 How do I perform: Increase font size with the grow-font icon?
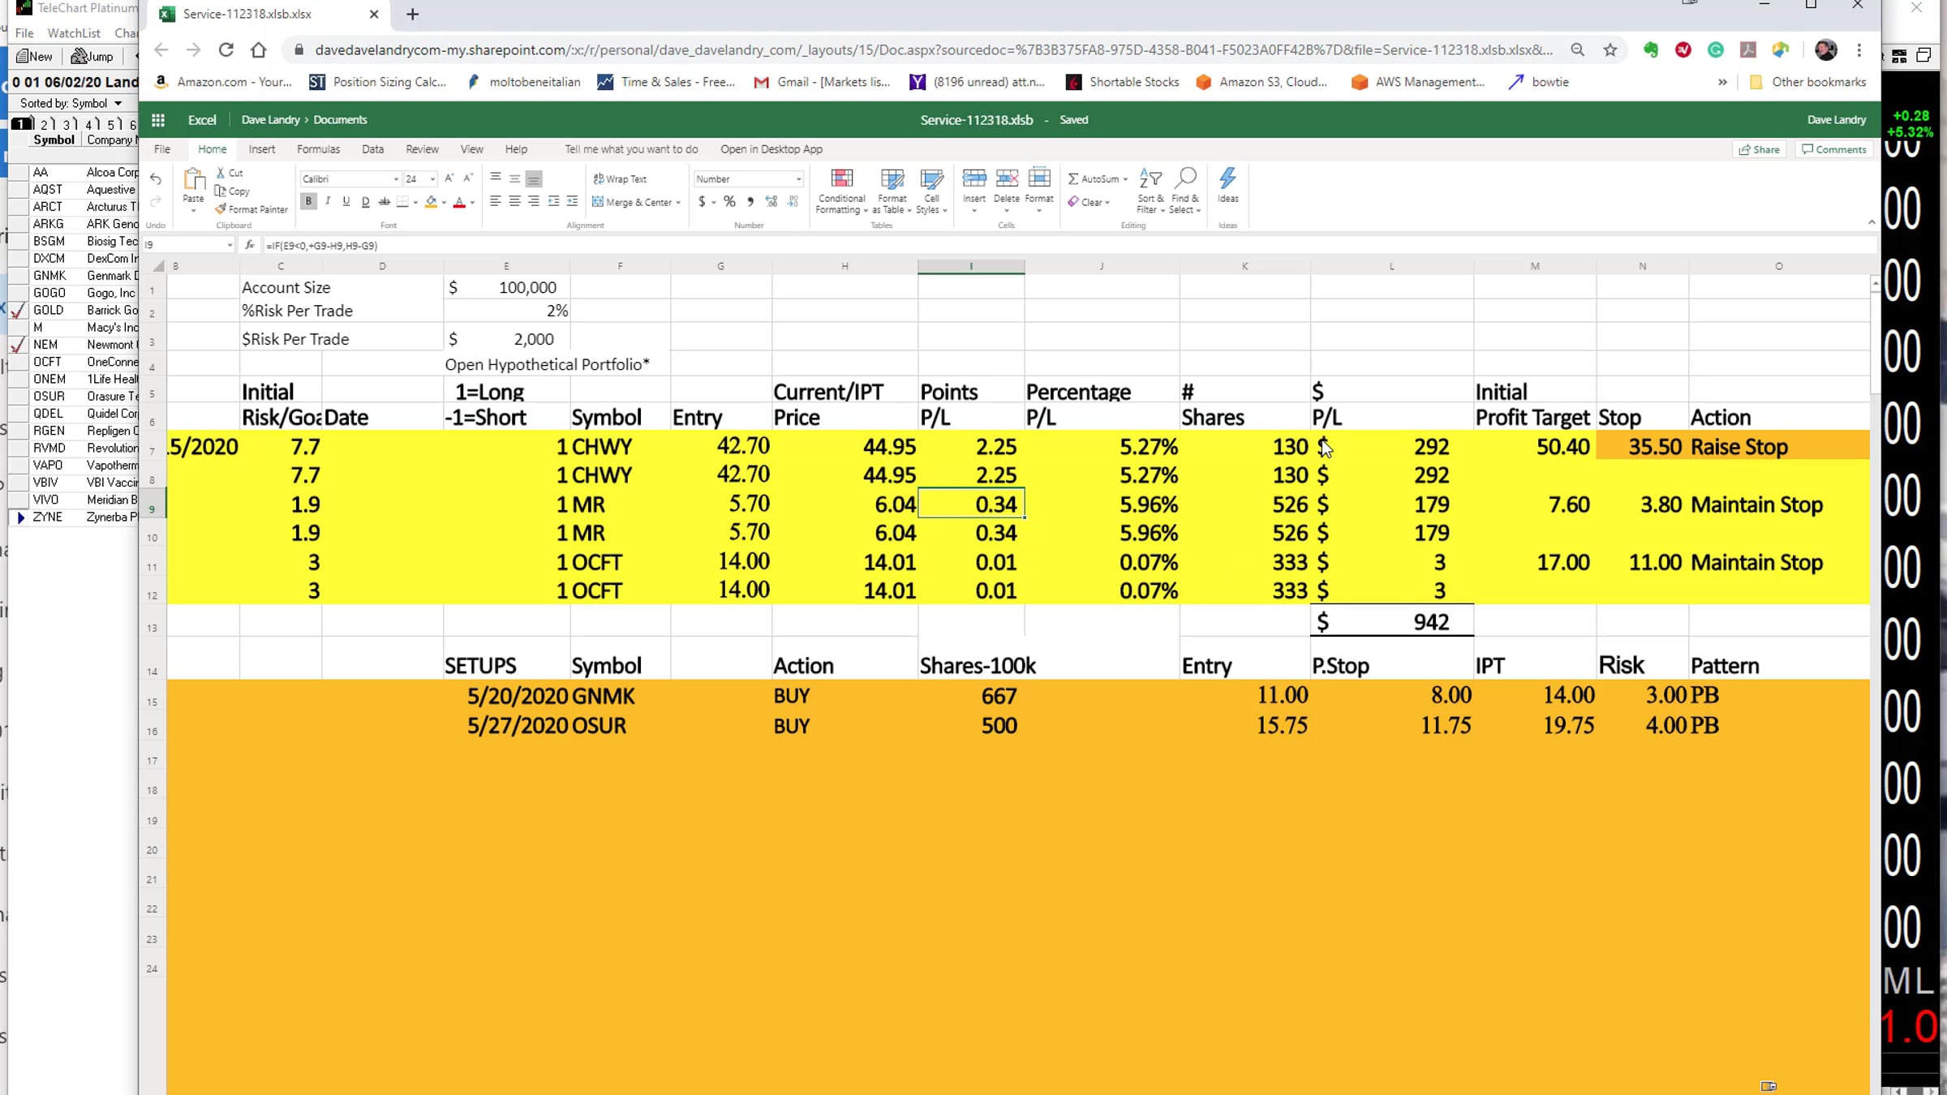click(x=449, y=178)
